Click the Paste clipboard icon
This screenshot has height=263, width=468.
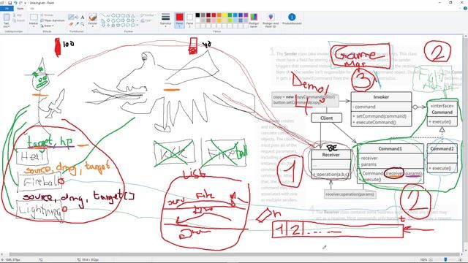7,18
